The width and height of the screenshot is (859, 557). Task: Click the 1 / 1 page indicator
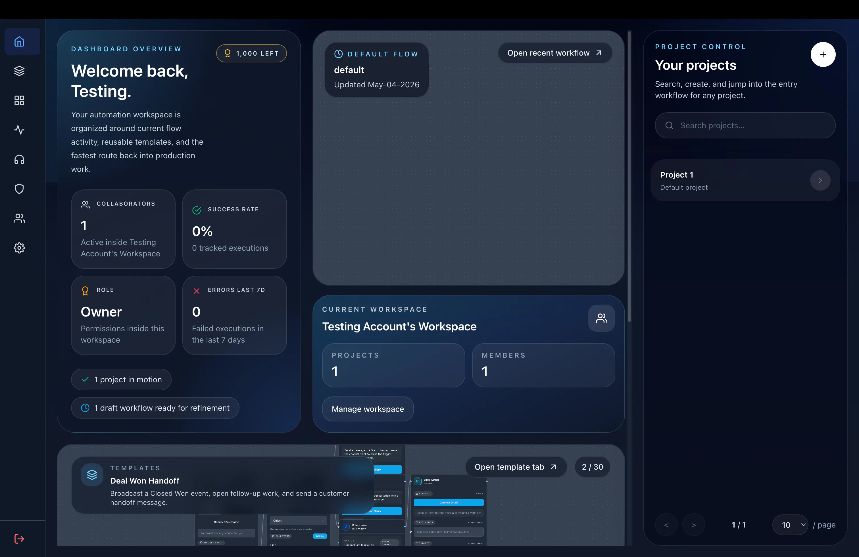coord(739,525)
